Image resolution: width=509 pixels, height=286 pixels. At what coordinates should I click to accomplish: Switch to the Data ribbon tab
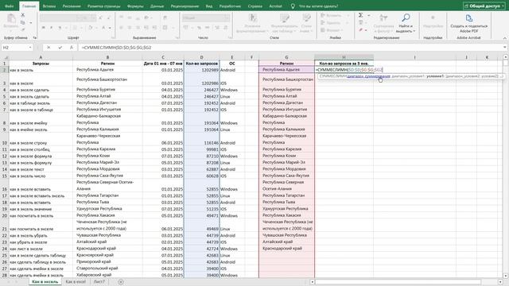[x=157, y=6]
